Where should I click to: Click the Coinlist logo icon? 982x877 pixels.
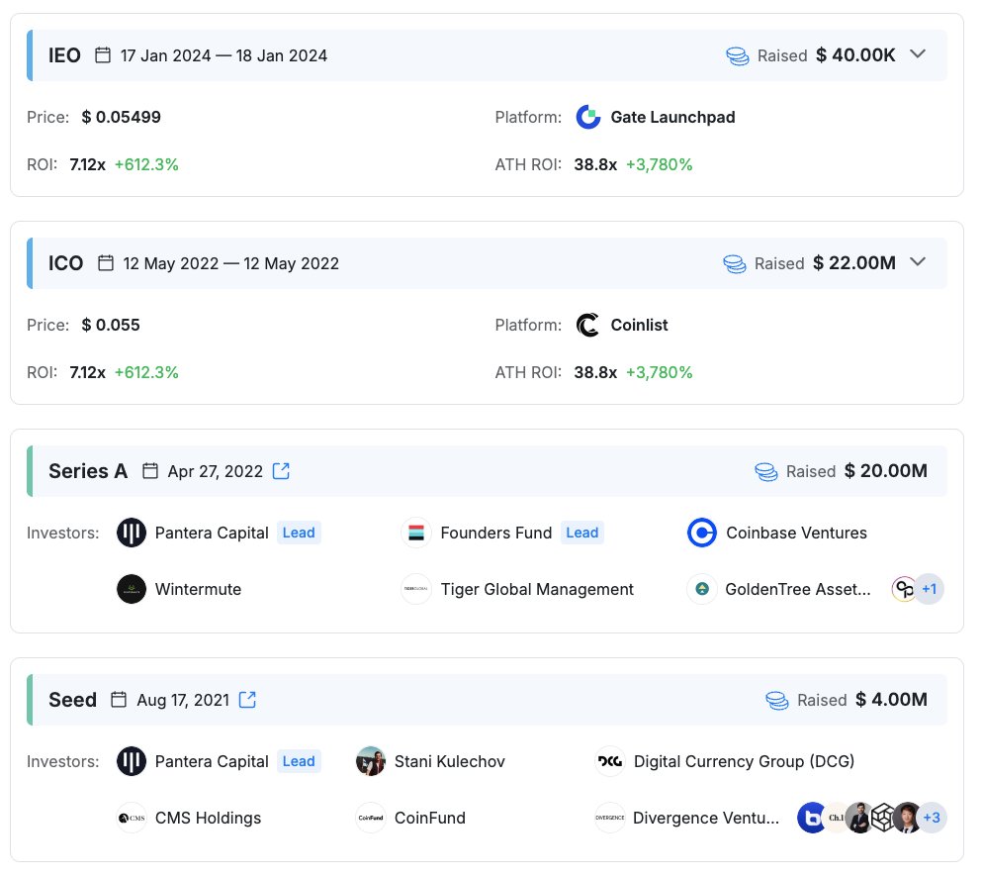(x=588, y=325)
